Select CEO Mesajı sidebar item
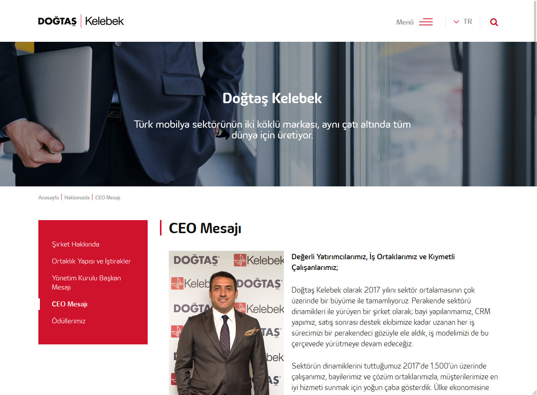 point(69,304)
